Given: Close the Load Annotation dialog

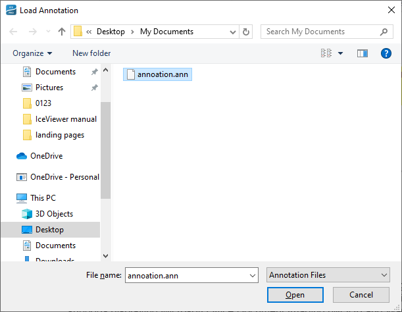Looking at the screenshot, I should click(x=391, y=10).
